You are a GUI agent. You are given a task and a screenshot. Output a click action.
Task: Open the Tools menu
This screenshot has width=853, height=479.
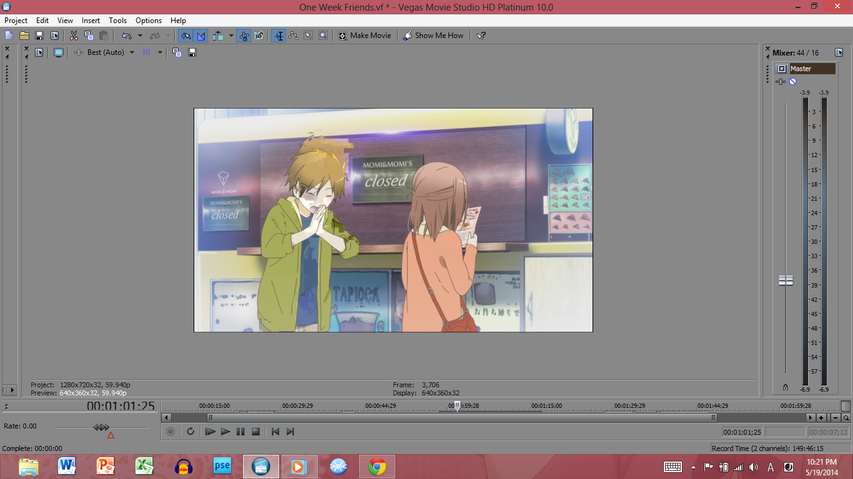(117, 21)
